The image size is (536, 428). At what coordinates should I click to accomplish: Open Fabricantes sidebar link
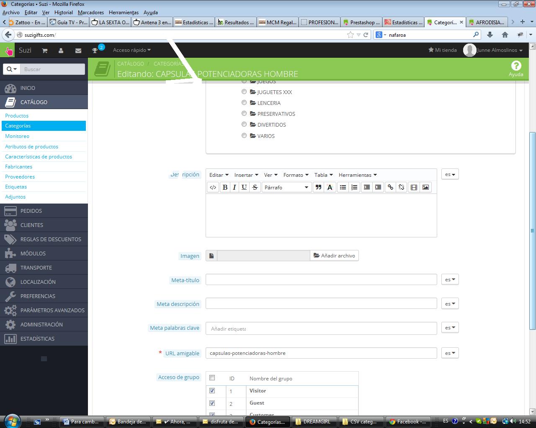pos(18,166)
